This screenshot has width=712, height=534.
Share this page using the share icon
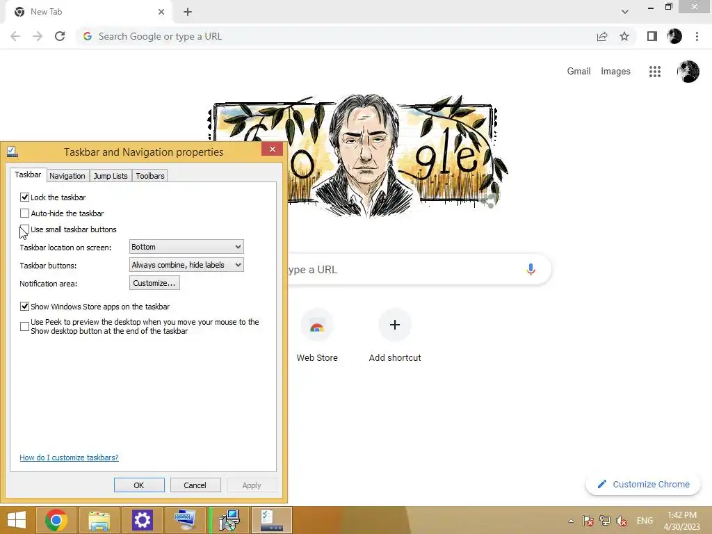point(602,36)
